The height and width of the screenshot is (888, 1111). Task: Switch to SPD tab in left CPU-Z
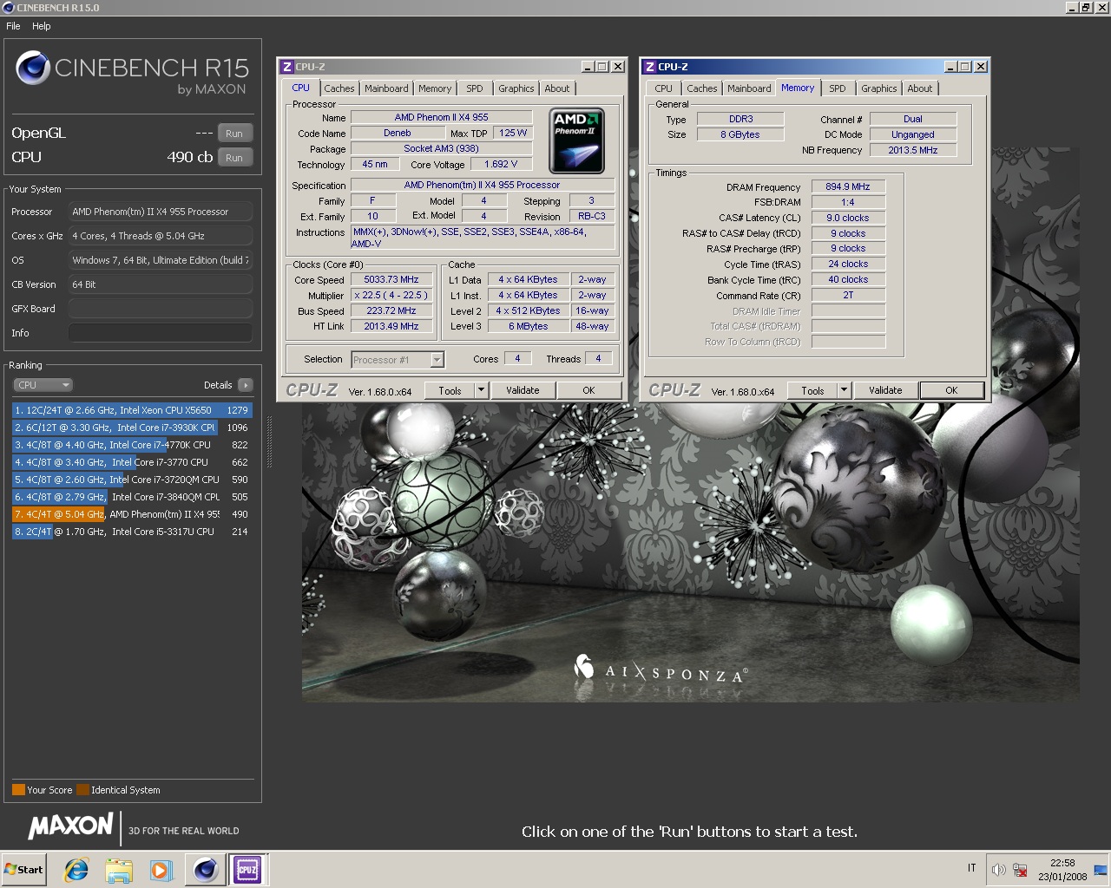pyautogui.click(x=474, y=88)
